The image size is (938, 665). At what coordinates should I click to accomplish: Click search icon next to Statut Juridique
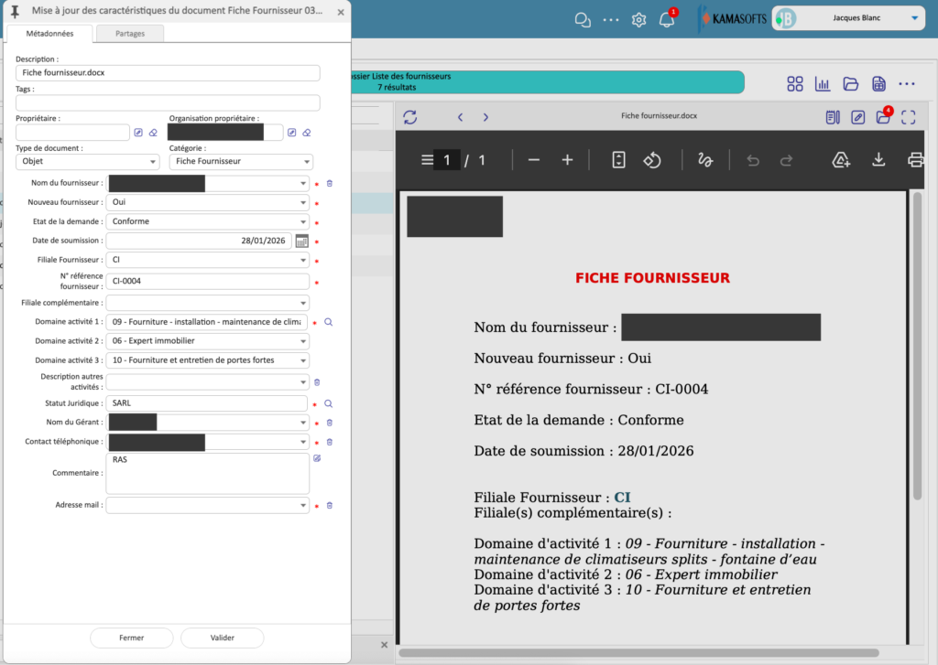pyautogui.click(x=329, y=403)
